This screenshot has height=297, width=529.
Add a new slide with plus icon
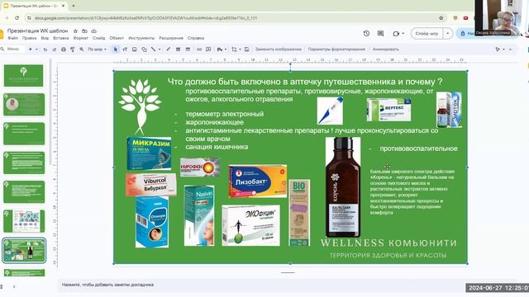pos(30,49)
